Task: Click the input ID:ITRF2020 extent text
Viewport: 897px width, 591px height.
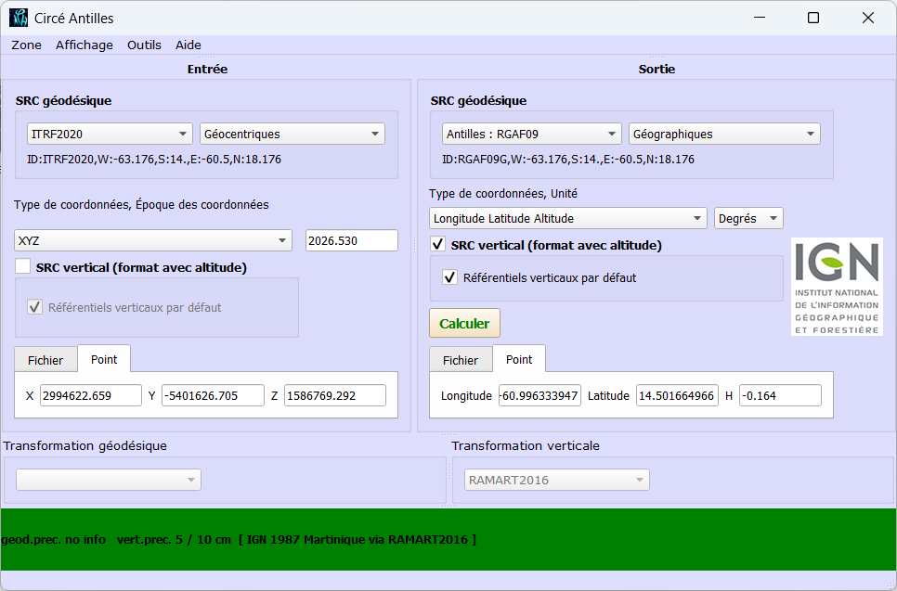Action: [154, 160]
